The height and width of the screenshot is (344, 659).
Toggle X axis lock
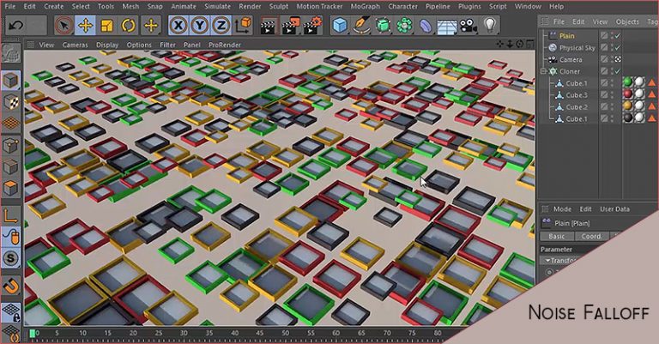pyautogui.click(x=178, y=25)
